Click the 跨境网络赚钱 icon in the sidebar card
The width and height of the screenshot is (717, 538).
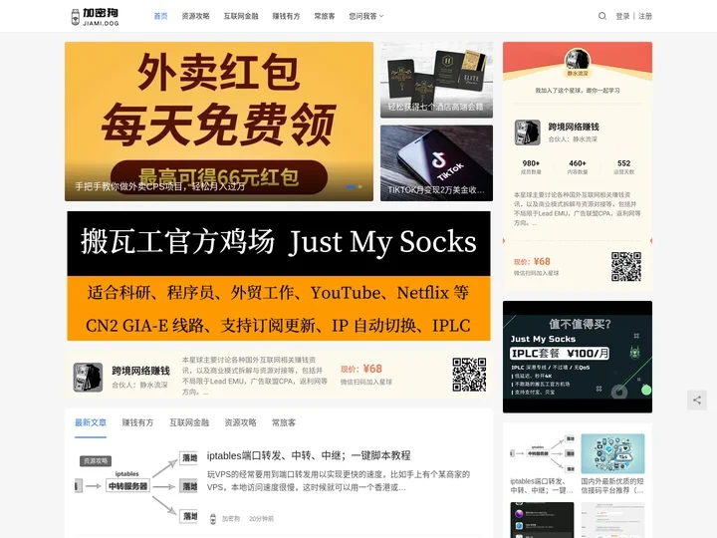pyautogui.click(x=527, y=133)
